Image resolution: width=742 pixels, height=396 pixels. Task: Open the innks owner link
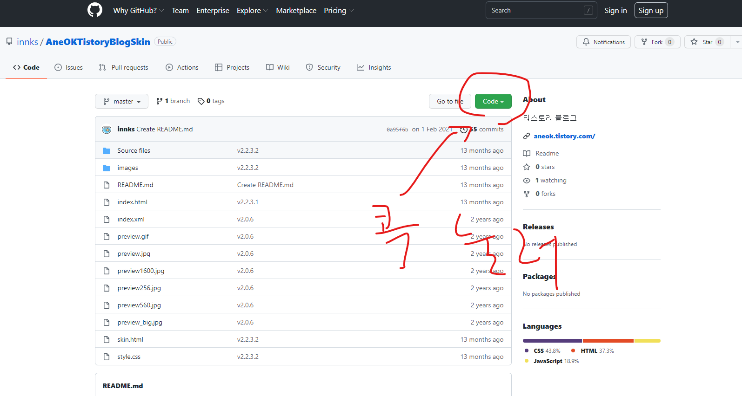tap(27, 42)
